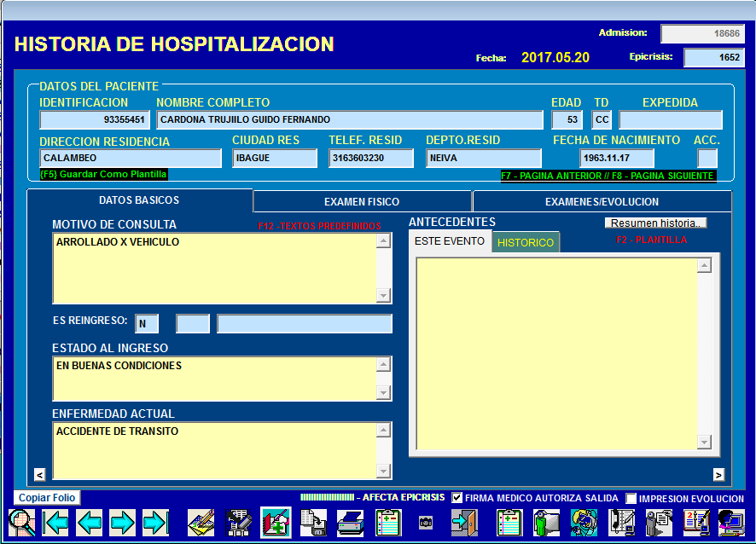Click gray person with document icon
The image size is (756, 544).
pyautogui.click(x=659, y=523)
